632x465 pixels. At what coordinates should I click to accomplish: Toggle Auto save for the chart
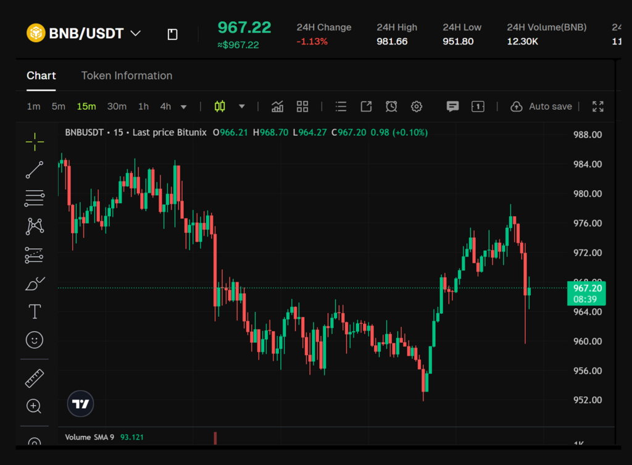pos(541,106)
